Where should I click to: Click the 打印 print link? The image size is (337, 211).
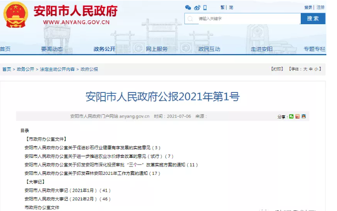click(277, 69)
